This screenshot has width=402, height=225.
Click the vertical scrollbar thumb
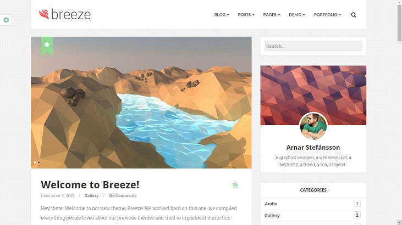point(399,23)
